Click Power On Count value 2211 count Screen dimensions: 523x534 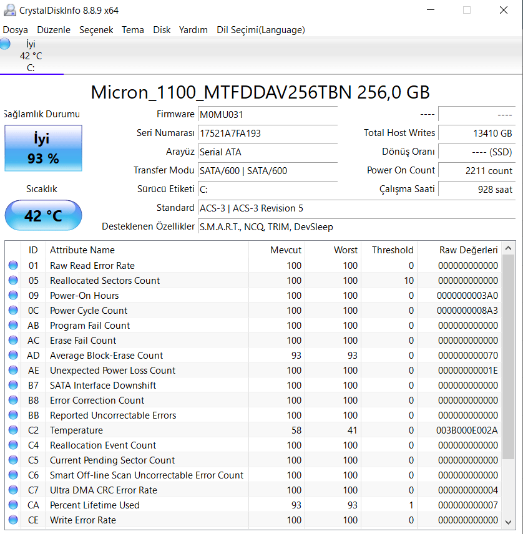[477, 171]
